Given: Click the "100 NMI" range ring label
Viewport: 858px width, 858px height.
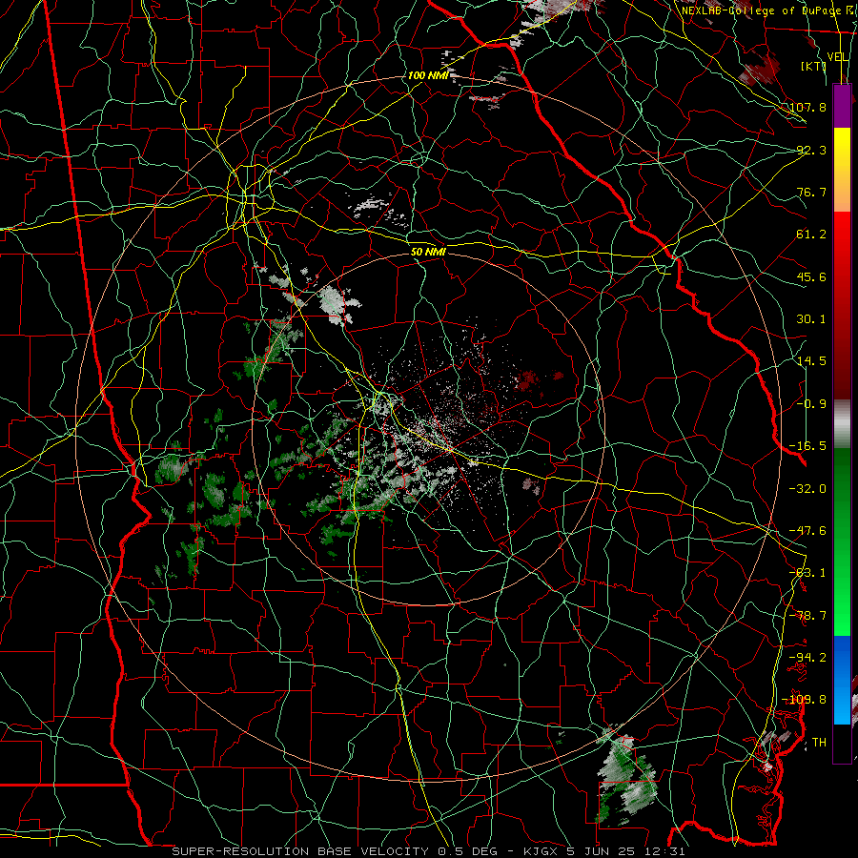Looking at the screenshot, I should pos(428,75).
